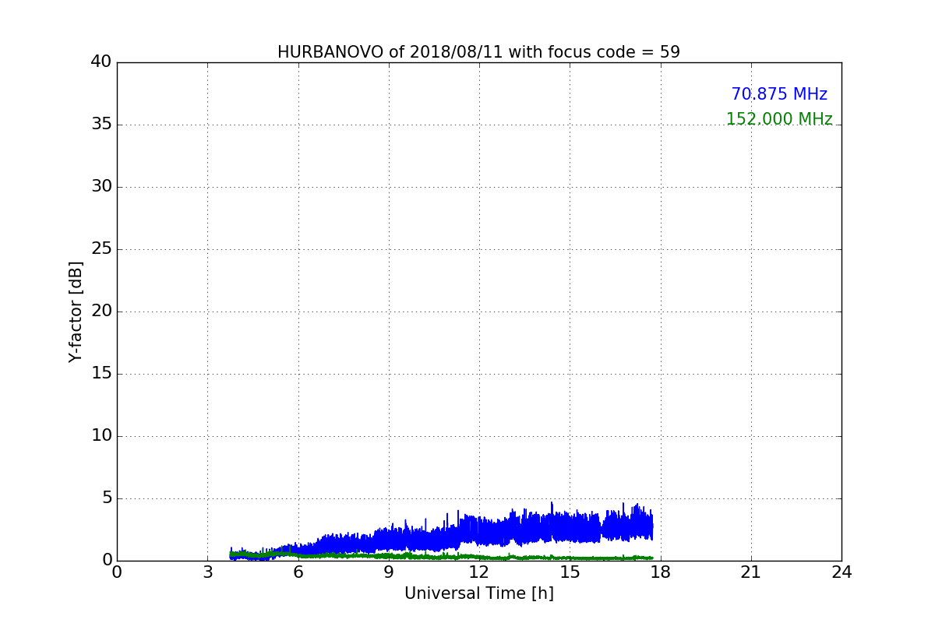Click the x-axis tick label 12
Screen dimensions: 935x623
[x=479, y=572]
